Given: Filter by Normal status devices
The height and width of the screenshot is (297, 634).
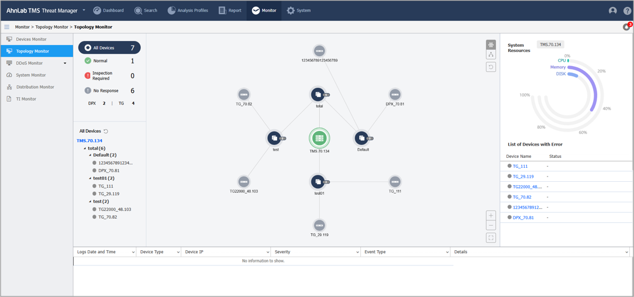Looking at the screenshot, I should 109,61.
